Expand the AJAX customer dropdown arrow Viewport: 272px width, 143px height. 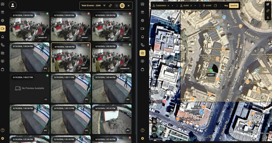195,5
